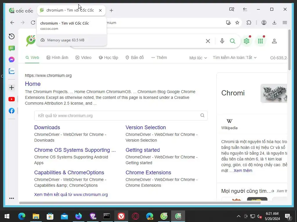Screen dimensions: 297x222
Task: Switch to Bản đồ tab
Action: 135,58
